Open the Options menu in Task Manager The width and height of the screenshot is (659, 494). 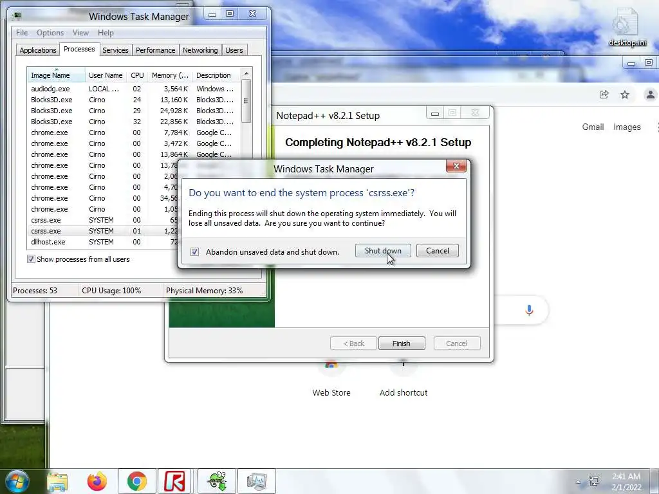(50, 33)
